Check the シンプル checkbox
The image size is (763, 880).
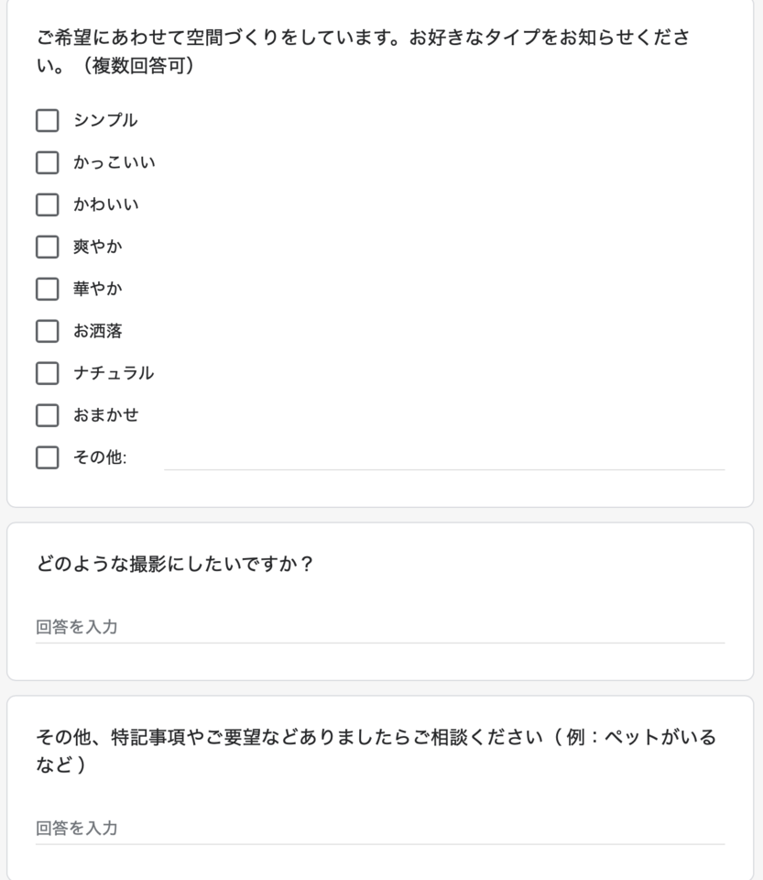point(47,121)
